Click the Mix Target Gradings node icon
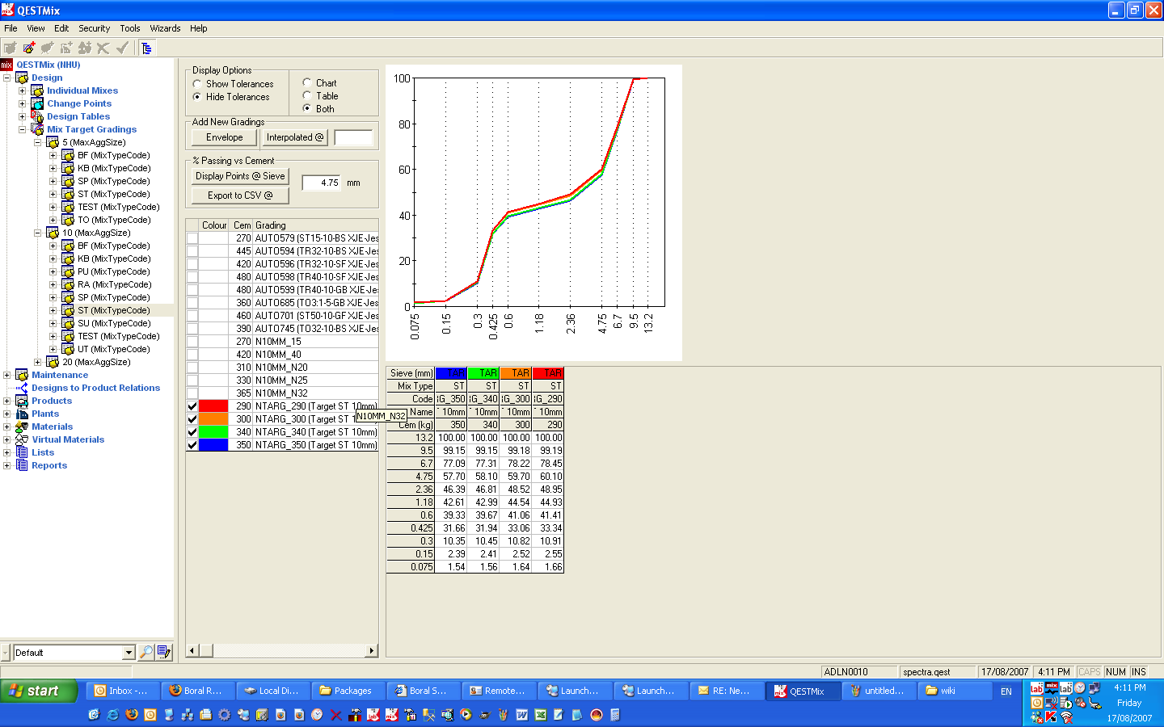 point(37,129)
